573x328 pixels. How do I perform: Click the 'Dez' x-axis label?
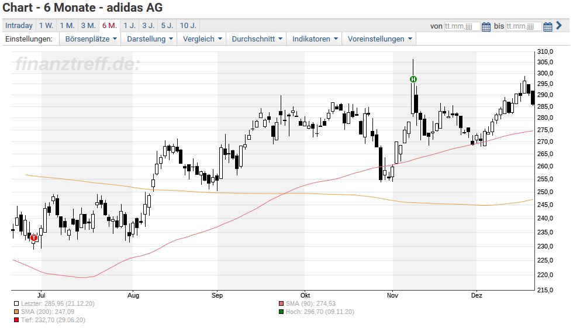(x=477, y=295)
